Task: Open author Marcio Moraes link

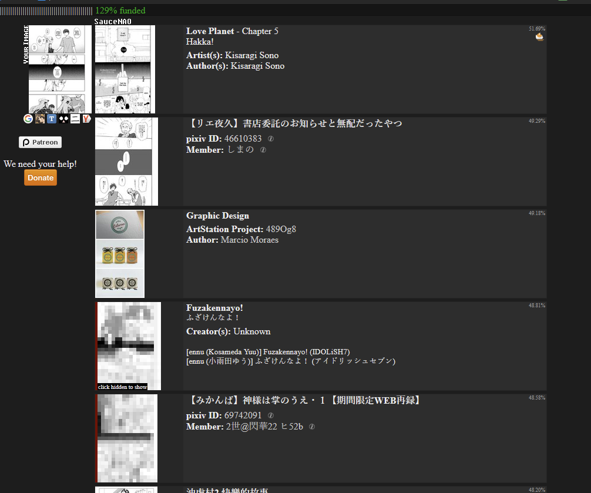Action: click(x=250, y=240)
